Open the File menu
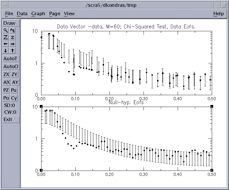Viewport: 229px width, 190px height. (9, 14)
